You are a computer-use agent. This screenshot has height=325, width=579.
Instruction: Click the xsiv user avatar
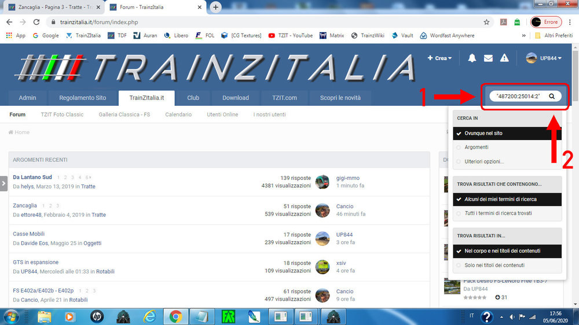tap(323, 267)
